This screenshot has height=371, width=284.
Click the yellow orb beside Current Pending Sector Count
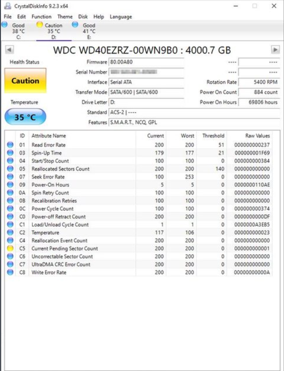pyautogui.click(x=10, y=248)
